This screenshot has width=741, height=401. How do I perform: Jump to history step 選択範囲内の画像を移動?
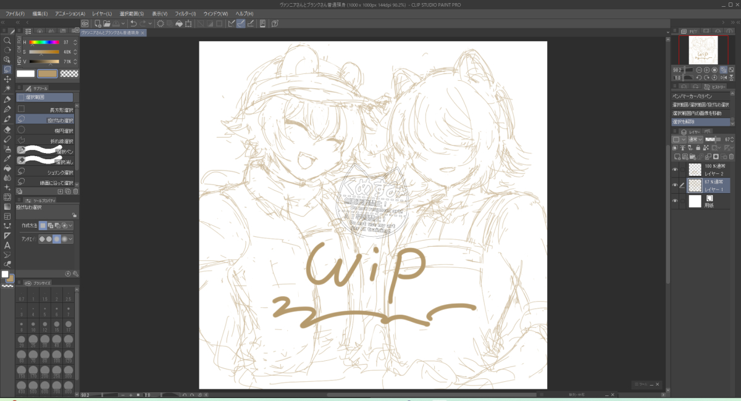[701, 113]
